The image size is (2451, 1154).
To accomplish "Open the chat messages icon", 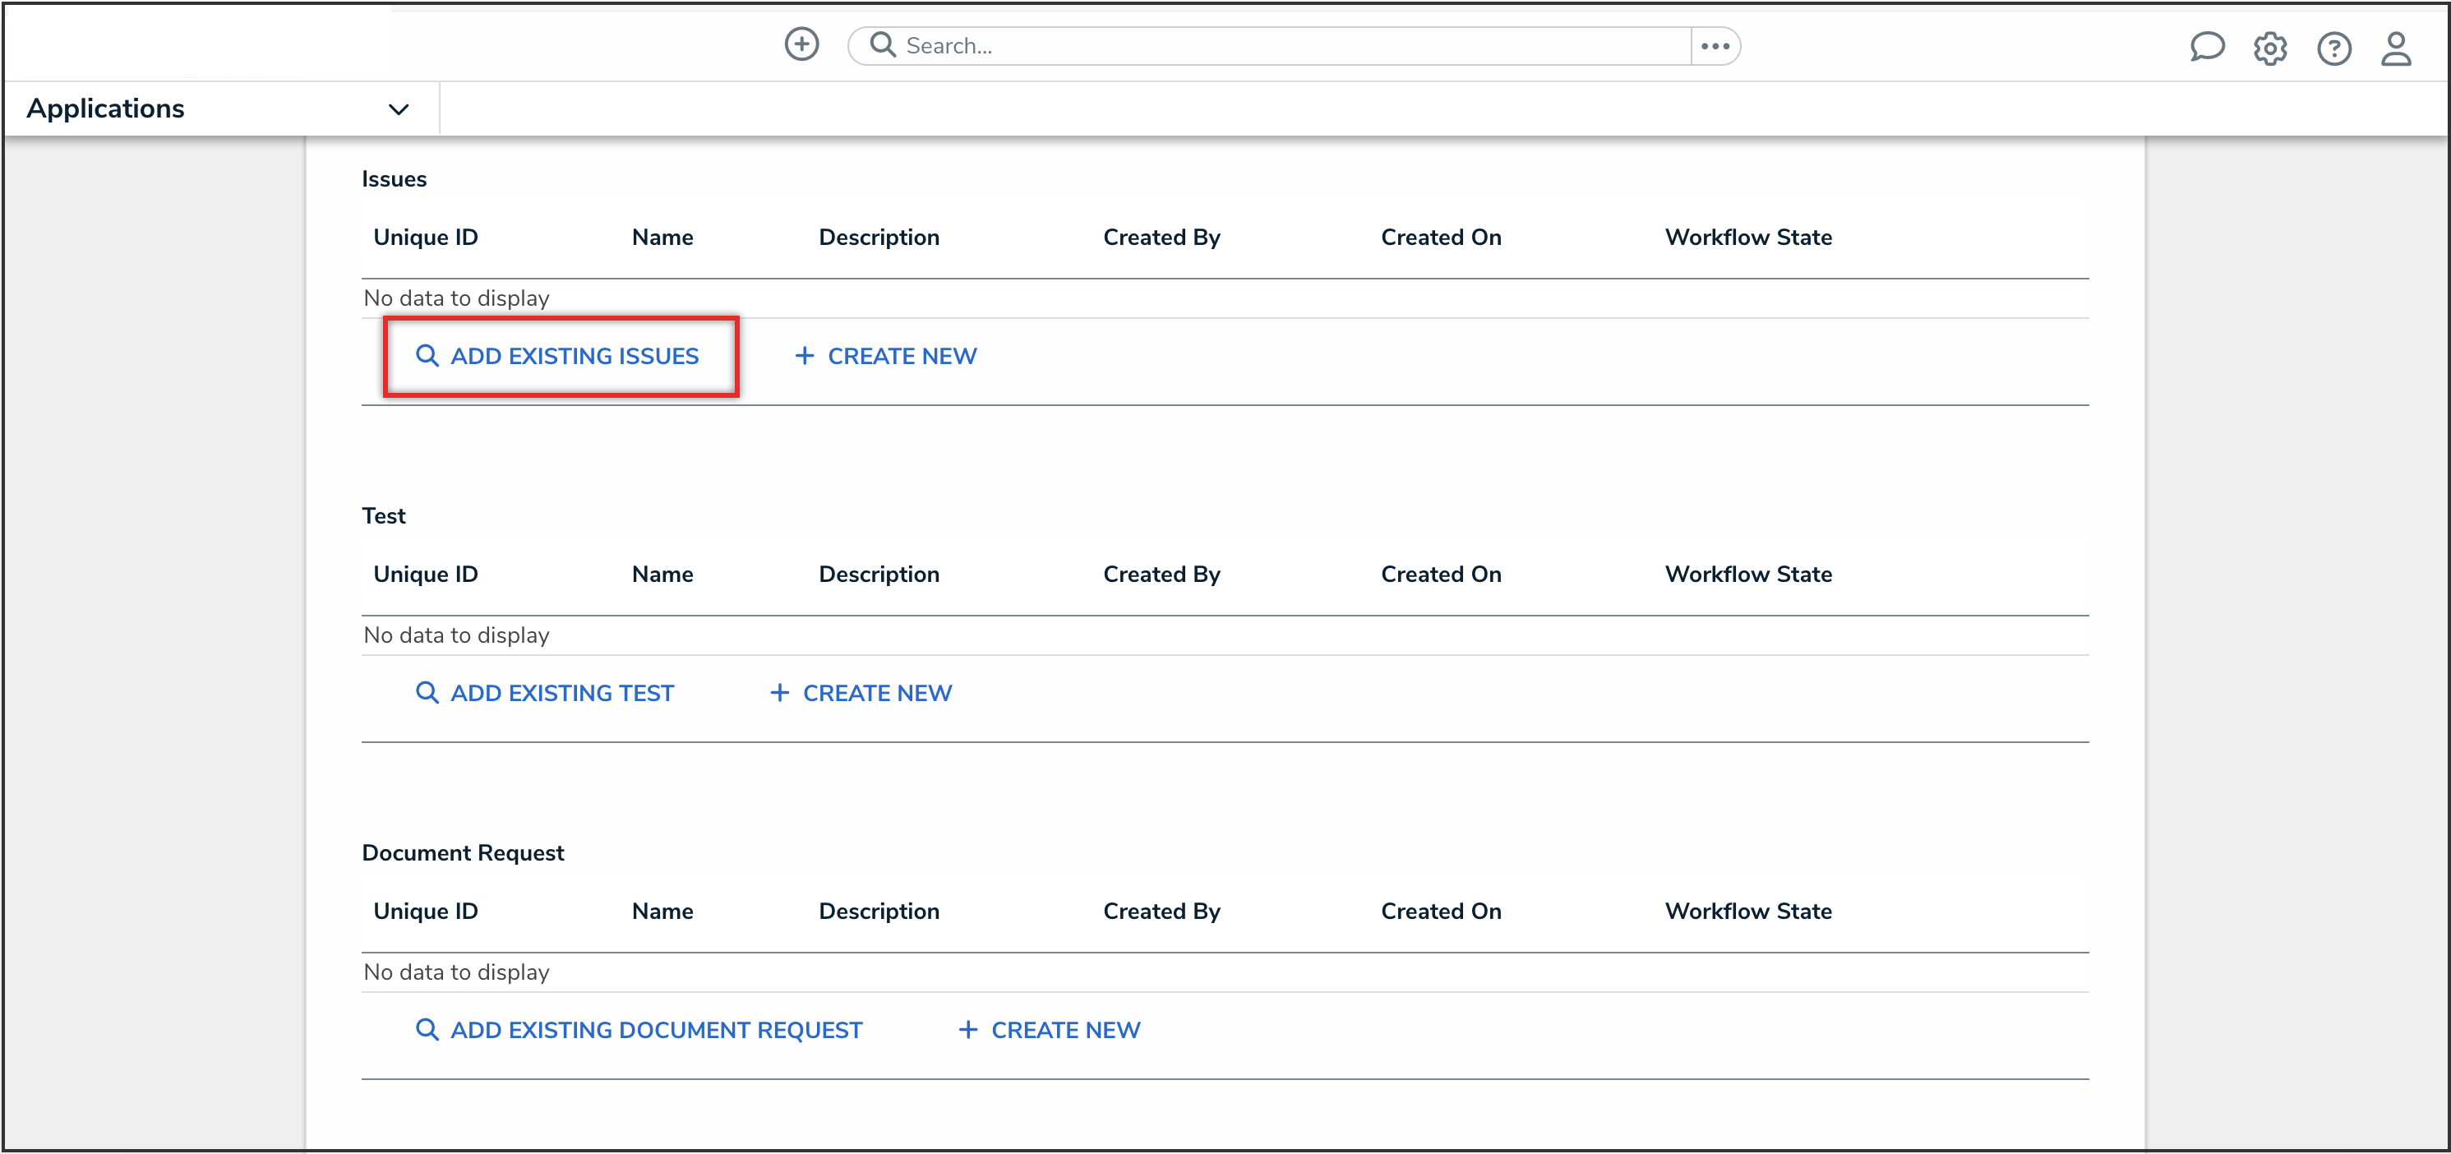I will click(2206, 47).
